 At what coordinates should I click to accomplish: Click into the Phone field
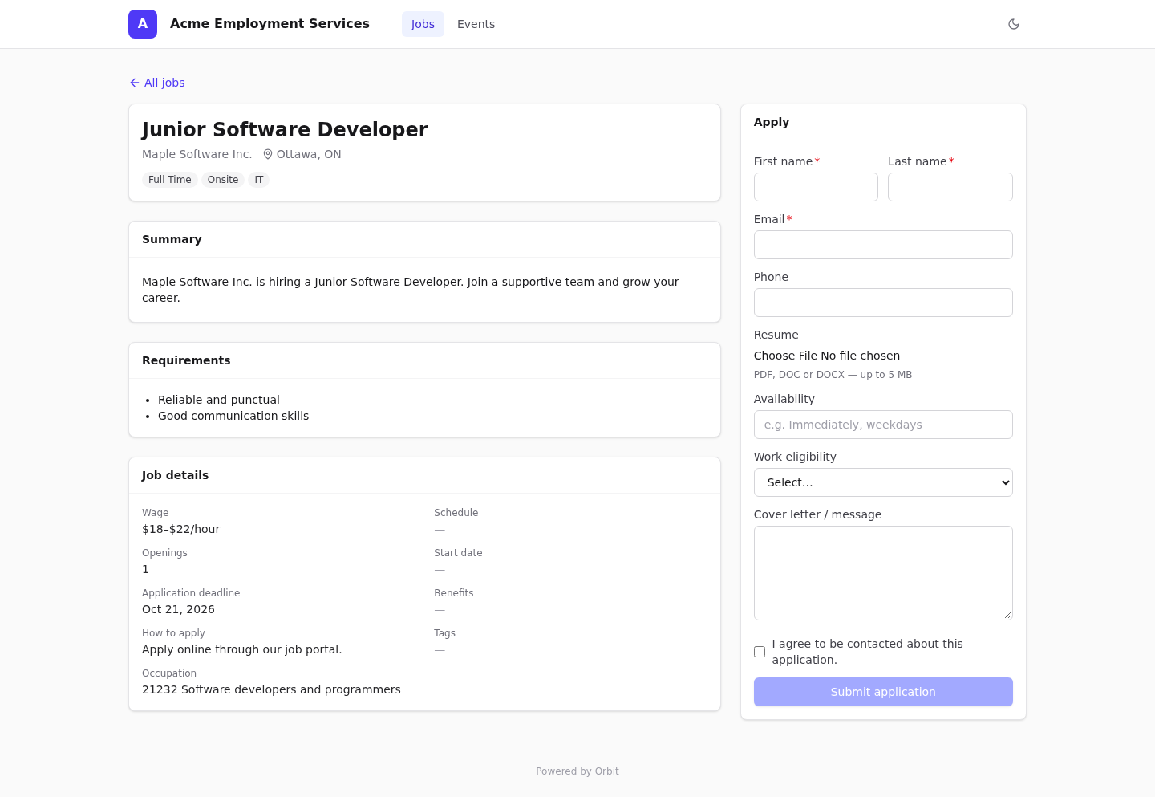point(883,303)
